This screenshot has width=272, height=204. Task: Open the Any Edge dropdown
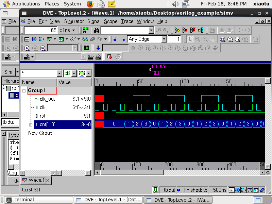click(164, 39)
